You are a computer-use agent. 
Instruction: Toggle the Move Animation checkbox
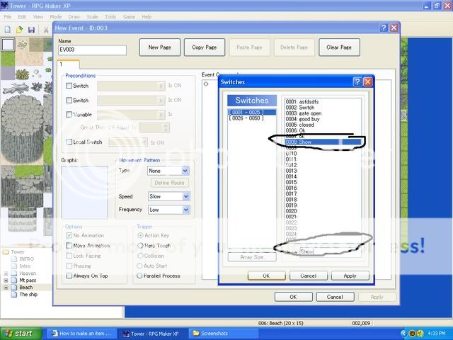(x=69, y=245)
